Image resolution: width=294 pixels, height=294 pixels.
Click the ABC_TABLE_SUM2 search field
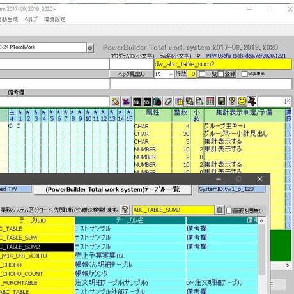click(x=173, y=210)
